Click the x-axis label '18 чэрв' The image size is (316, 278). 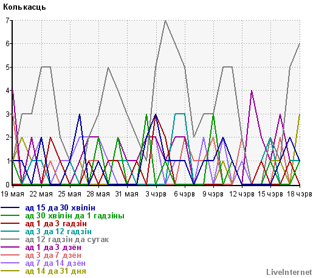pos(300,194)
